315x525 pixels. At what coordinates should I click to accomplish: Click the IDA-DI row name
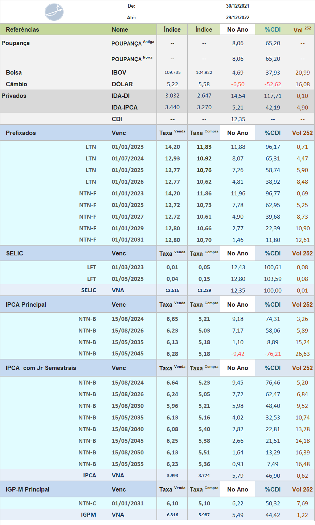(121, 96)
